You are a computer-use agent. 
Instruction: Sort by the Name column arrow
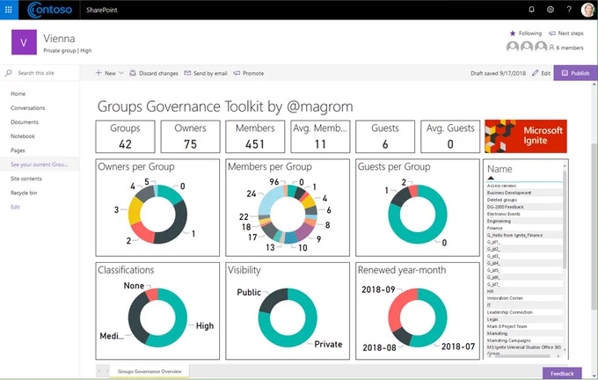click(x=491, y=178)
